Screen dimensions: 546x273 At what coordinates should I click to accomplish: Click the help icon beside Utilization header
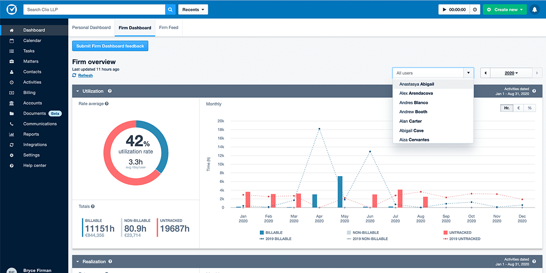(x=110, y=91)
